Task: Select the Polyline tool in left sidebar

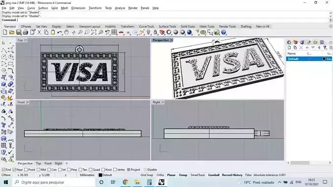Action: tap(3, 50)
